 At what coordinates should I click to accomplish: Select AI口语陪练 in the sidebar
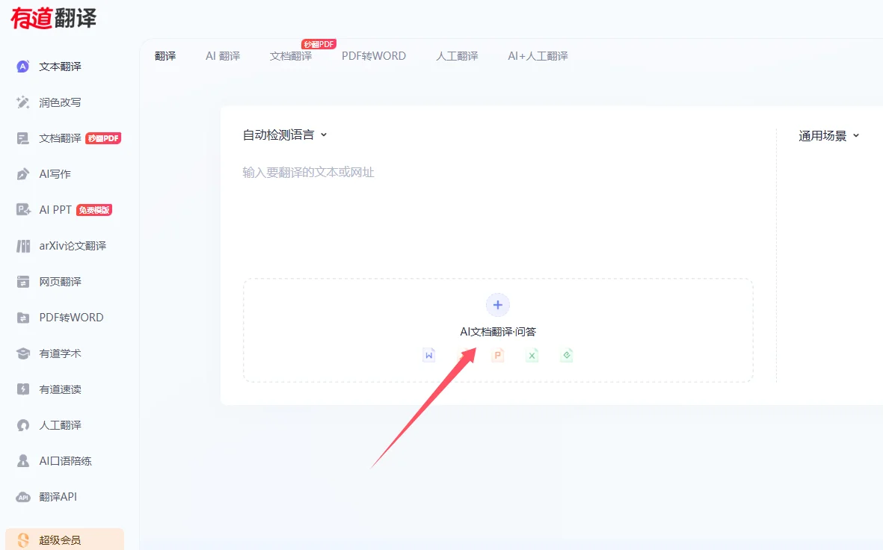[x=65, y=461]
